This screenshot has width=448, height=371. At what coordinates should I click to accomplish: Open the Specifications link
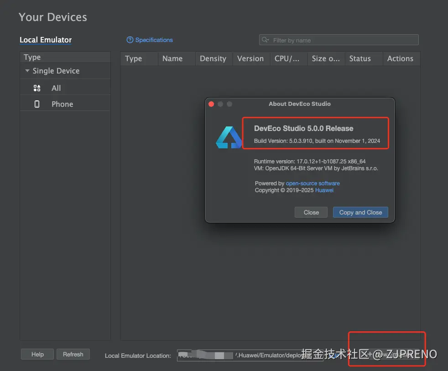[x=154, y=40]
